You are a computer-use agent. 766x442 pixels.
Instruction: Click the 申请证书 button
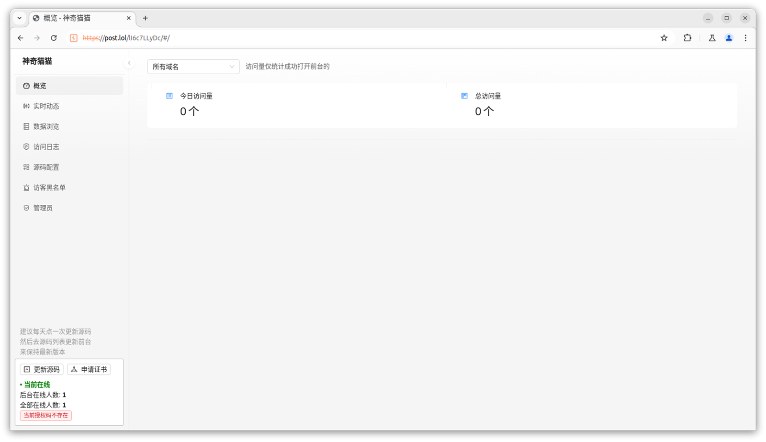pyautogui.click(x=89, y=369)
